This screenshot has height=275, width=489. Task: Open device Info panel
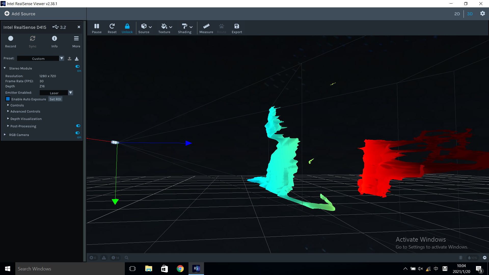54,41
